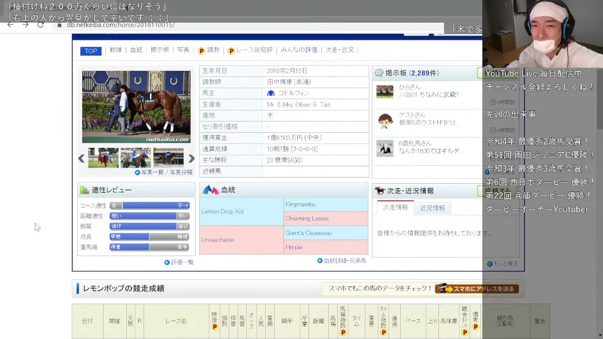Open the 血統 tab
This screenshot has width=603, height=339.
(136, 50)
